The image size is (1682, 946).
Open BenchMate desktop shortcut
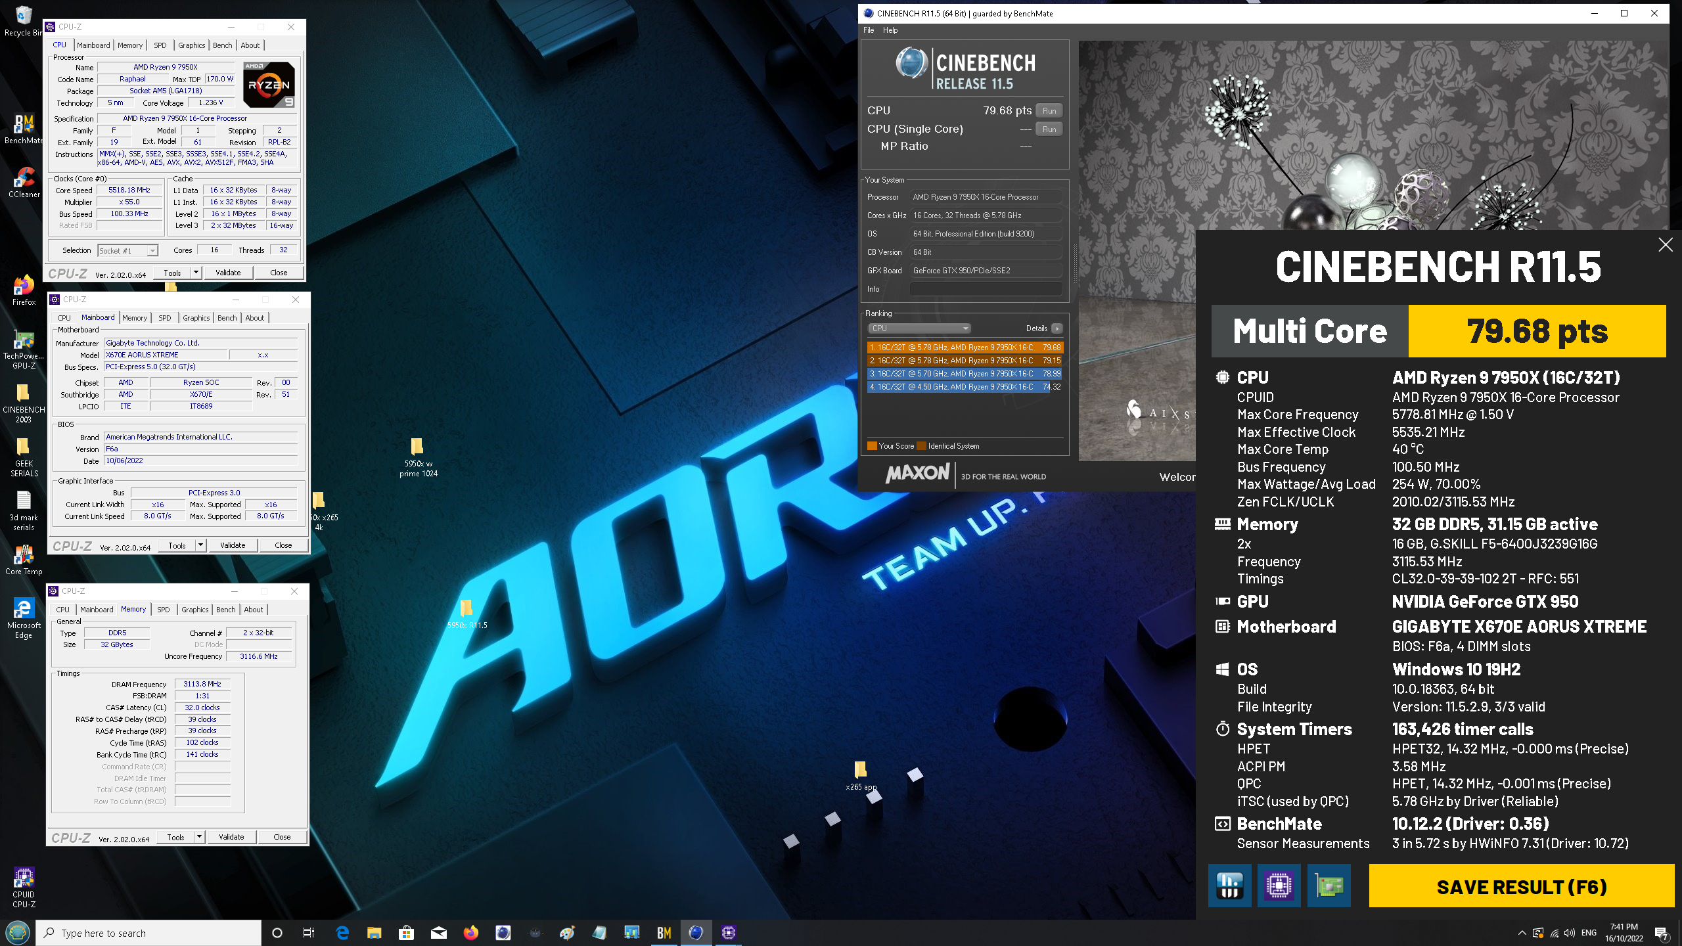[24, 129]
